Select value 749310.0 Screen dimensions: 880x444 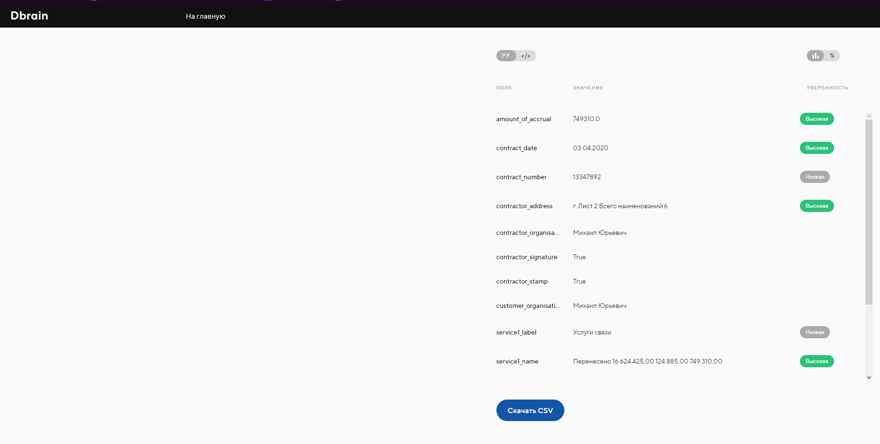(x=586, y=119)
